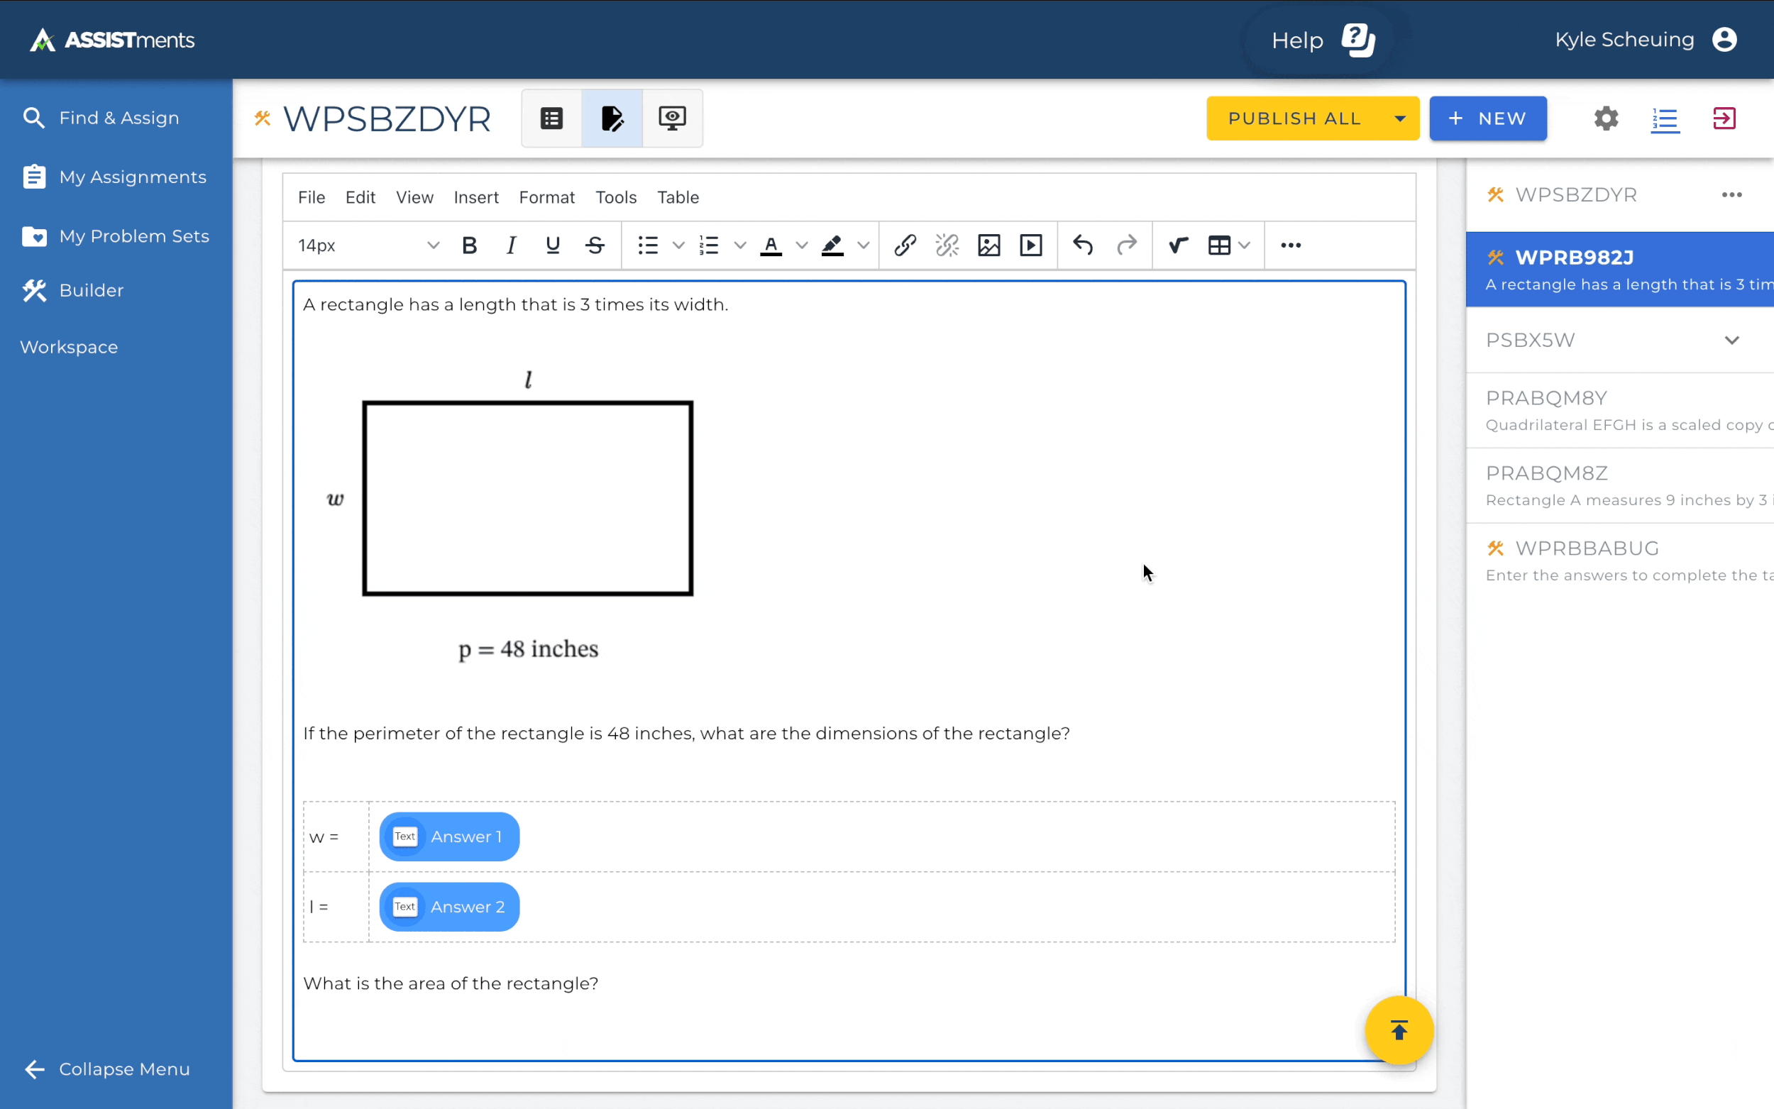The image size is (1774, 1109).
Task: Open the Insert menu
Action: (475, 197)
